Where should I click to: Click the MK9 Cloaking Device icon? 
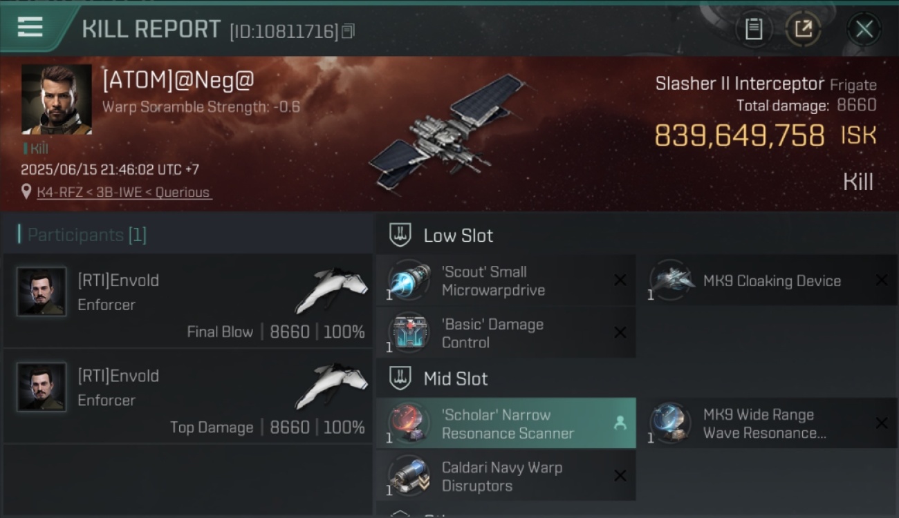(671, 280)
